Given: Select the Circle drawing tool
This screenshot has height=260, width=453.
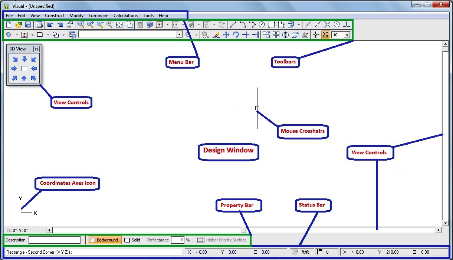Looking at the screenshot, I should coord(262,24).
